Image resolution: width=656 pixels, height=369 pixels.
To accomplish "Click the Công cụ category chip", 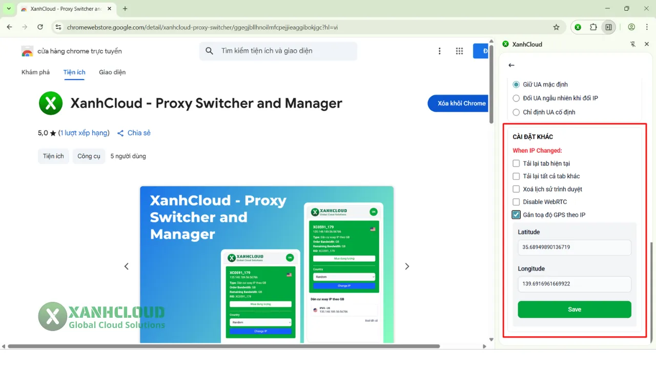I will (89, 156).
